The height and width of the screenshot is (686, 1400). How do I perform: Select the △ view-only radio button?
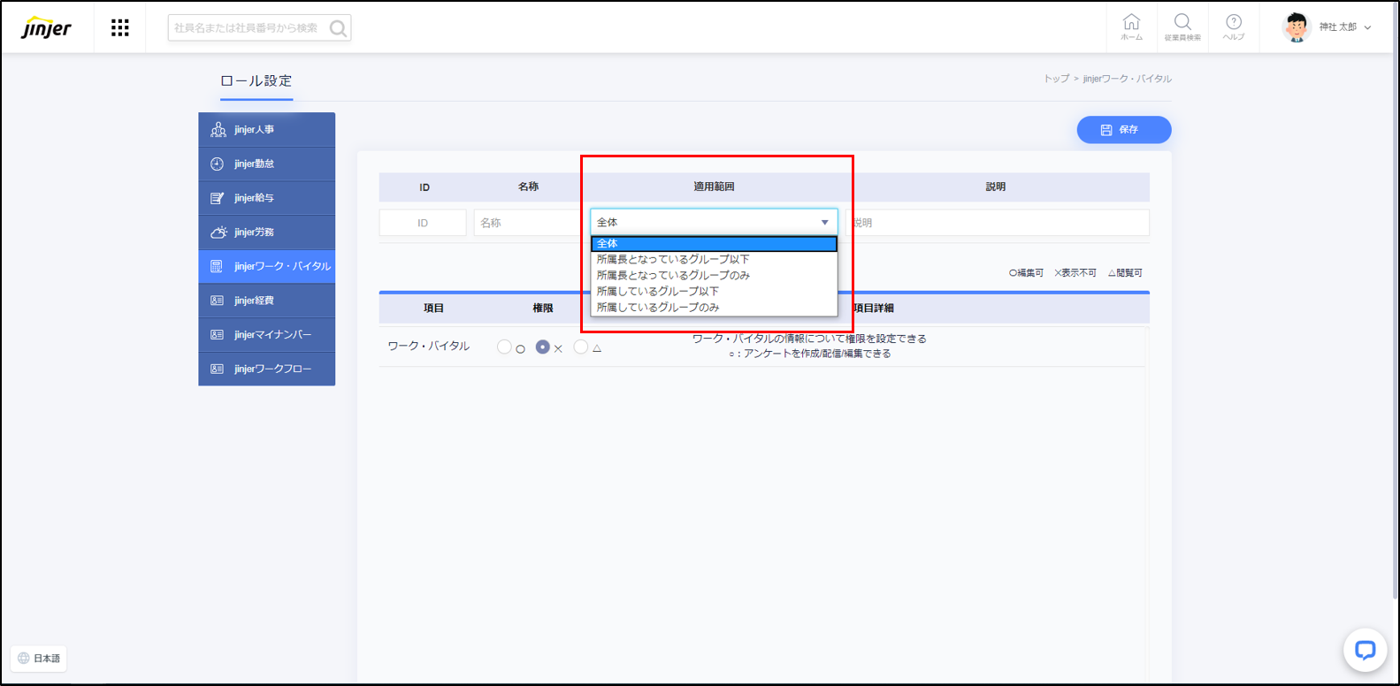click(581, 347)
